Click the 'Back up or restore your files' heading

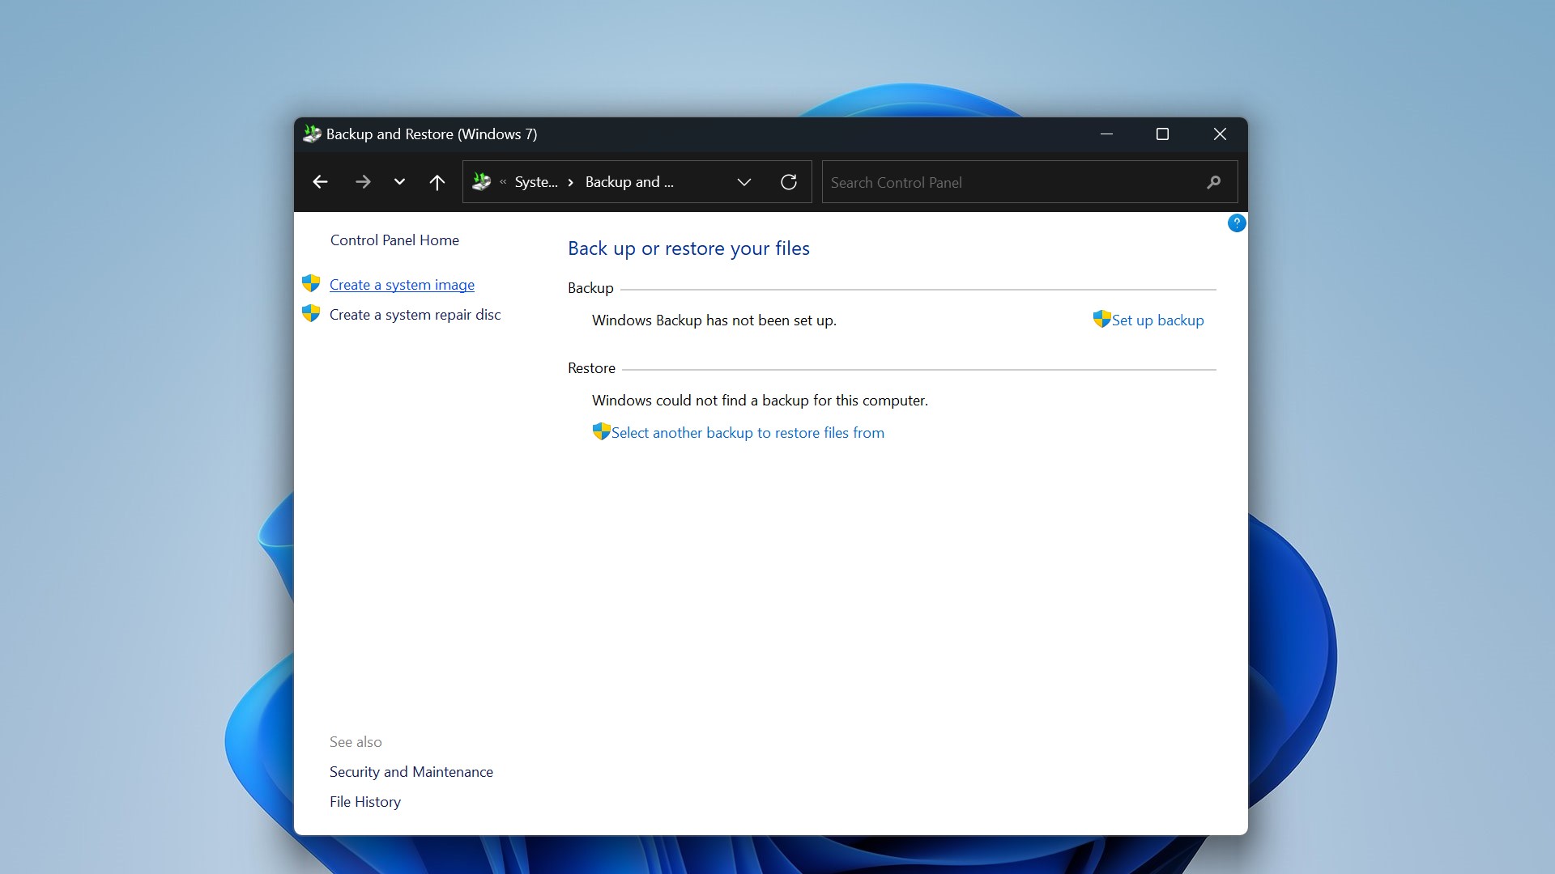coord(688,248)
